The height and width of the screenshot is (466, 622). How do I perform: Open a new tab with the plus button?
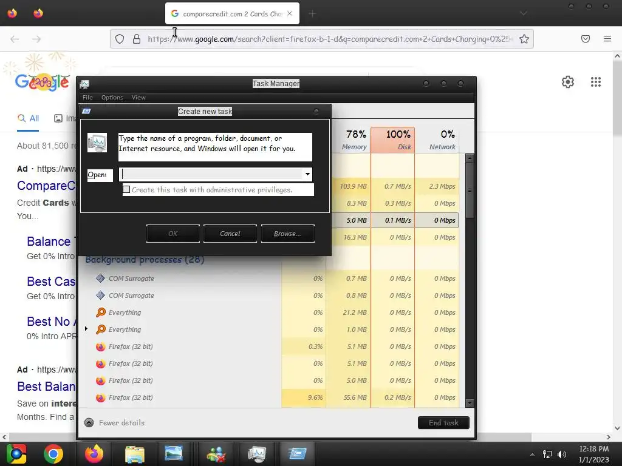coord(312,14)
